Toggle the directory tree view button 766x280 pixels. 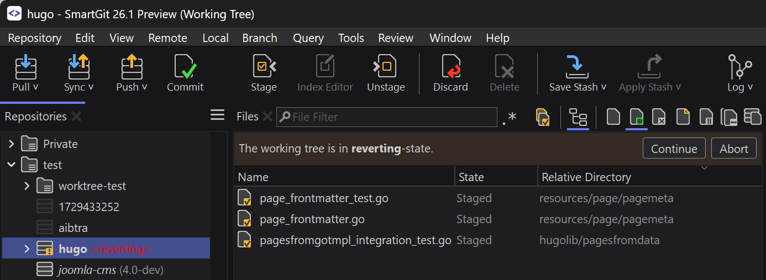tap(578, 117)
